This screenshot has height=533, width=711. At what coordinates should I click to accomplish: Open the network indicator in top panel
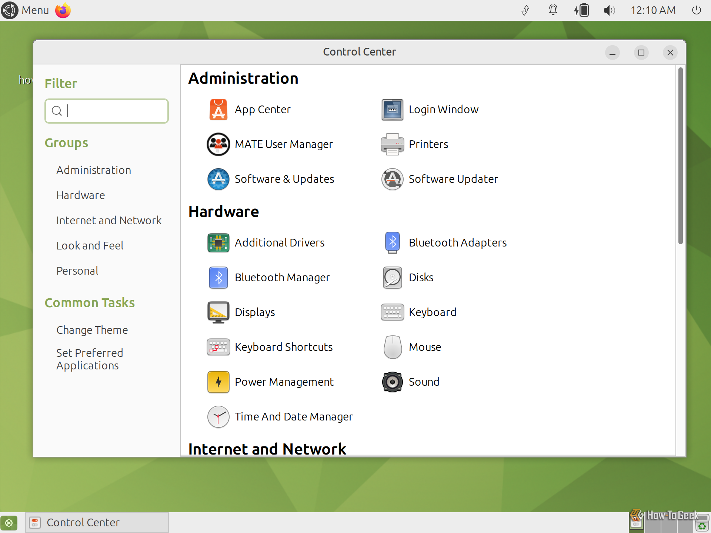pos(525,10)
